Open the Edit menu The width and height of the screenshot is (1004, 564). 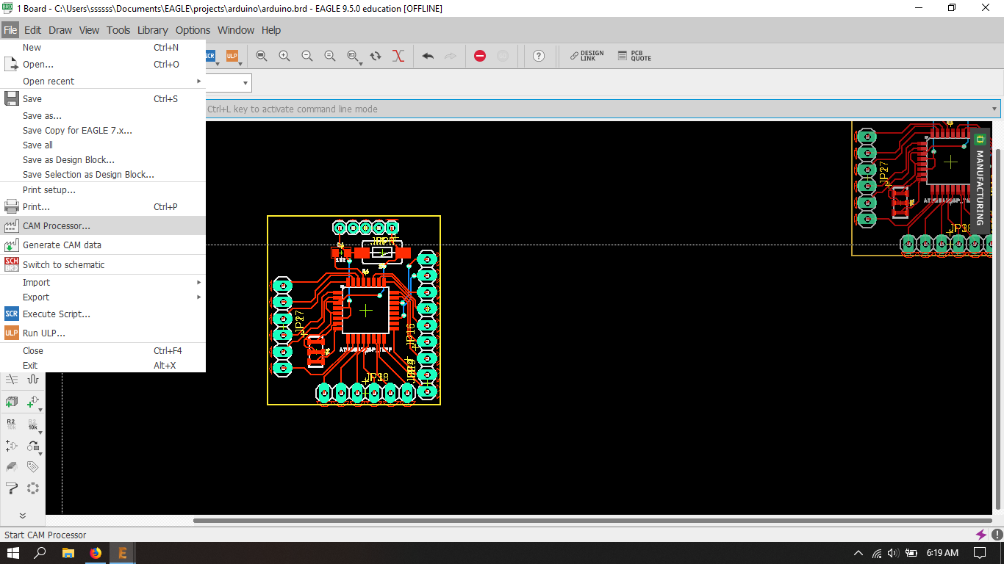coord(32,30)
